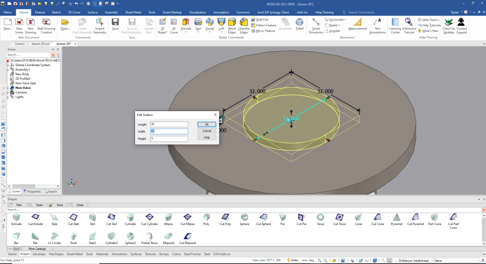Expand the Assembly1 tree node
This screenshot has height=264, width=486.
8,70
